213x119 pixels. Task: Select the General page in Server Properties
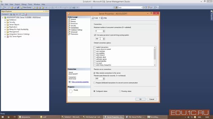[73, 19]
